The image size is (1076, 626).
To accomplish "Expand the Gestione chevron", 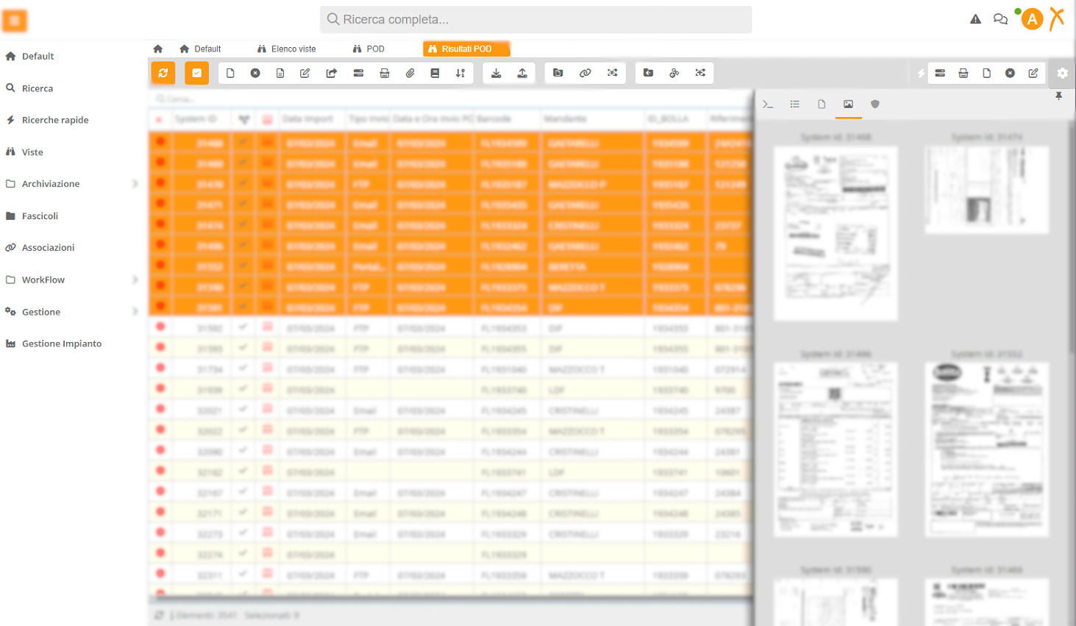I will point(135,312).
